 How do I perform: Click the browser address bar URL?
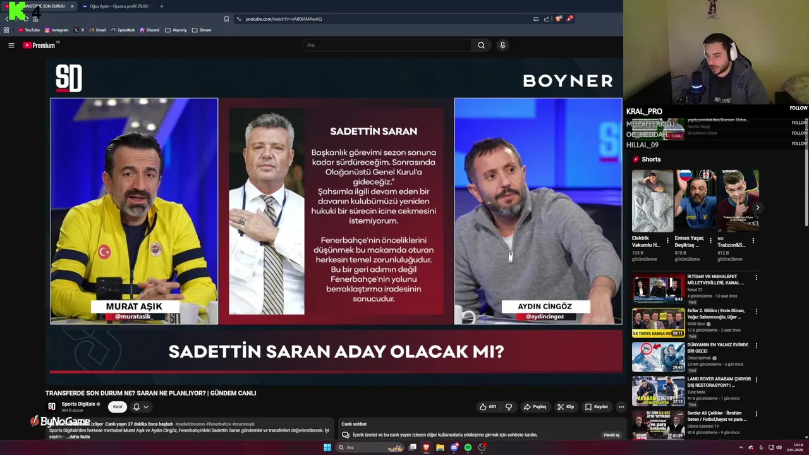284,19
